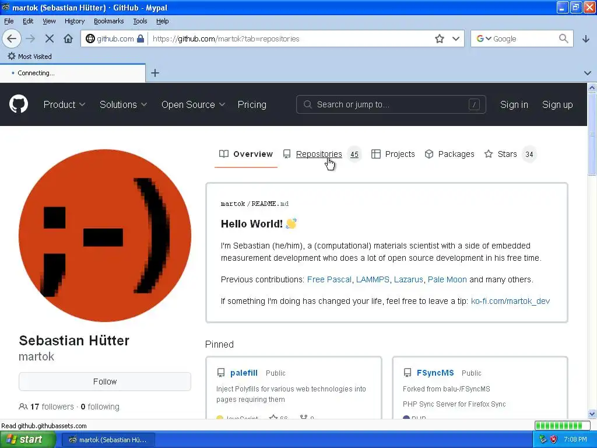Open the Stars tab
Viewport: 597px width, 448px height.
pos(510,154)
